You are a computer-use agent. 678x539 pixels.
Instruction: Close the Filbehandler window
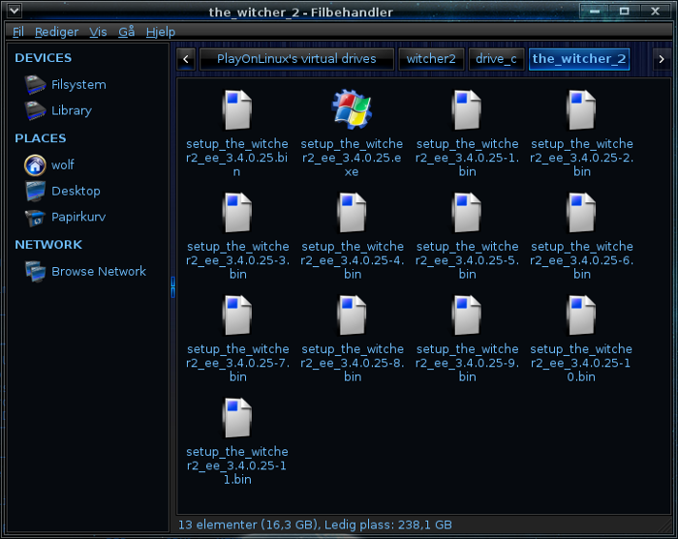655,11
